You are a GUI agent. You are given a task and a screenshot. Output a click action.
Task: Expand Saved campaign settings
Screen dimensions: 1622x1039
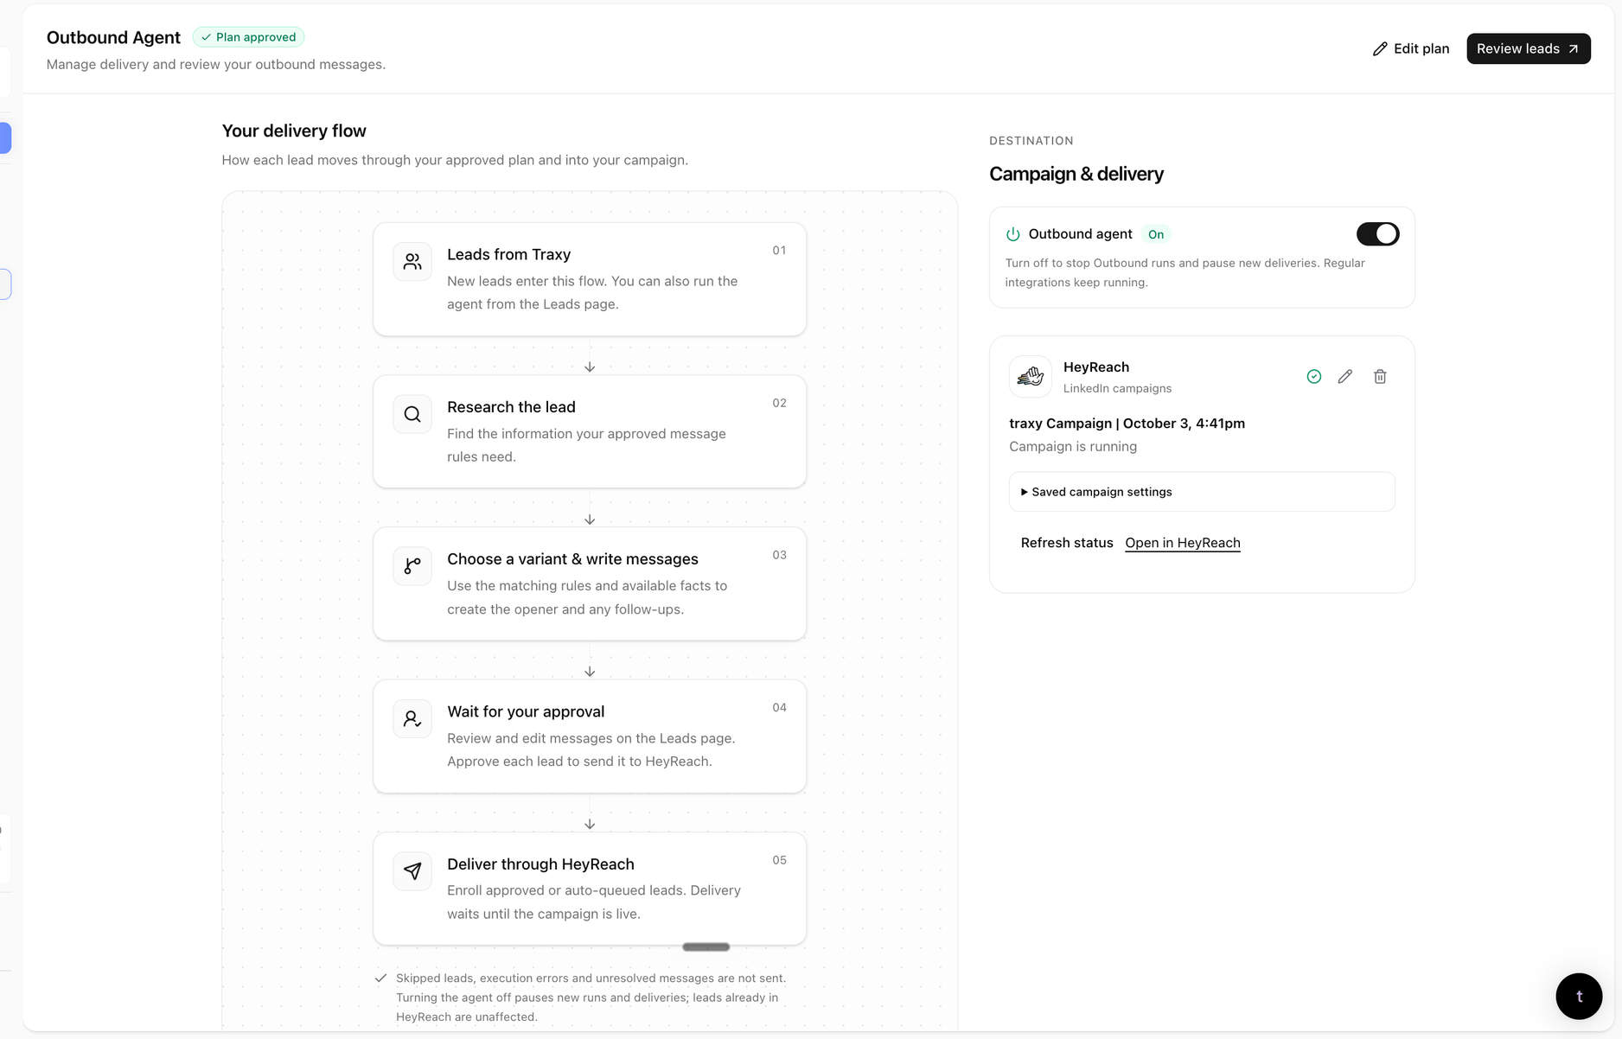[1202, 492]
